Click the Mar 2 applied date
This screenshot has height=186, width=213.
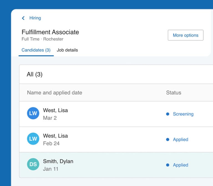point(50,118)
